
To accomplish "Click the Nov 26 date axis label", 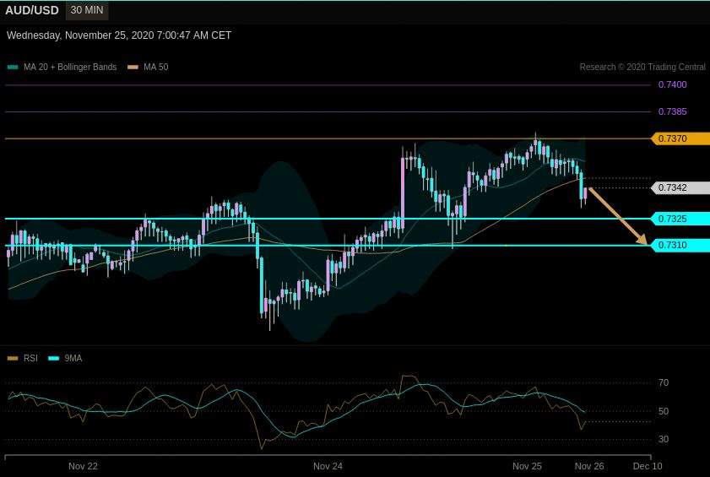I will click(x=589, y=466).
